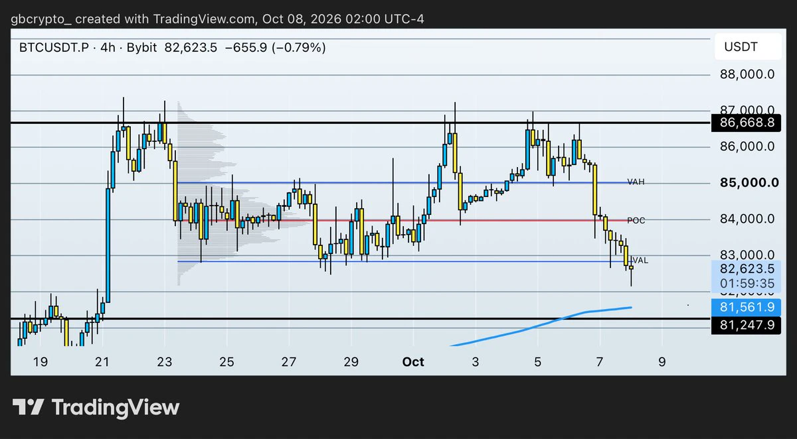Viewport: 797px width, 439px height.
Task: Select the −655.9 (−0.79%) change value
Action: point(276,48)
